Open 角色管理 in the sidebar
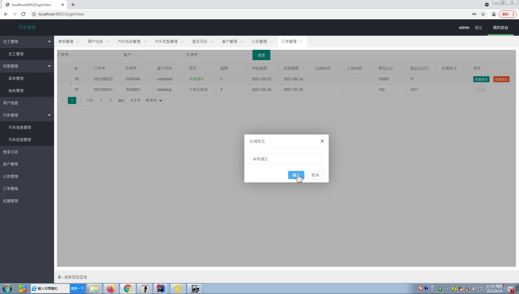 point(27,91)
